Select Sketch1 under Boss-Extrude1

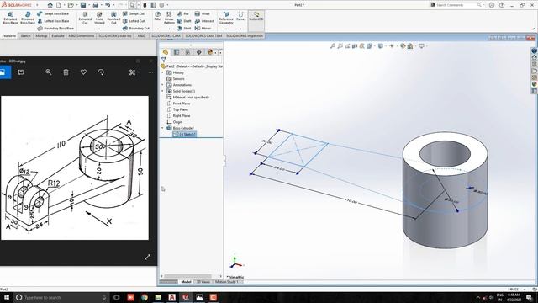185,135
